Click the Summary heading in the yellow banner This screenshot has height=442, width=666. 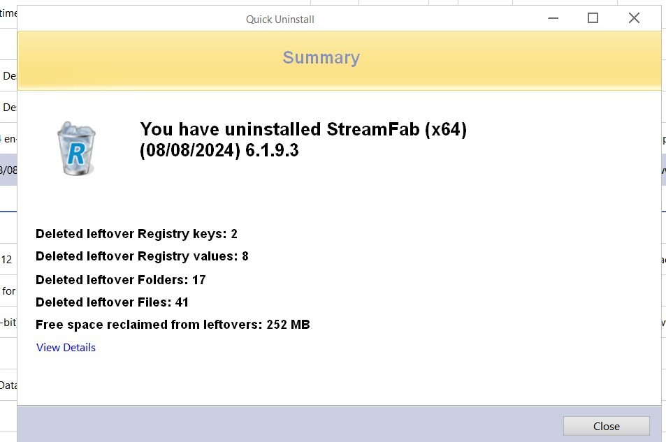(321, 58)
